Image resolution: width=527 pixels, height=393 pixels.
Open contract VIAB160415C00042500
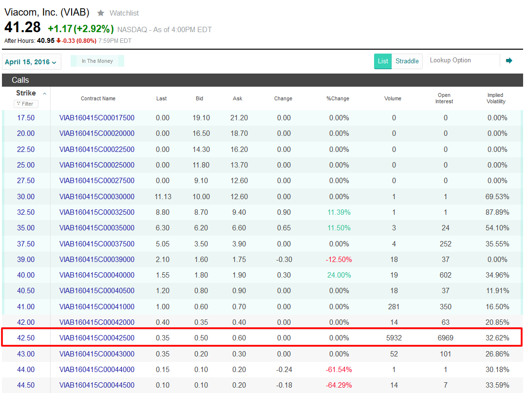(97, 338)
